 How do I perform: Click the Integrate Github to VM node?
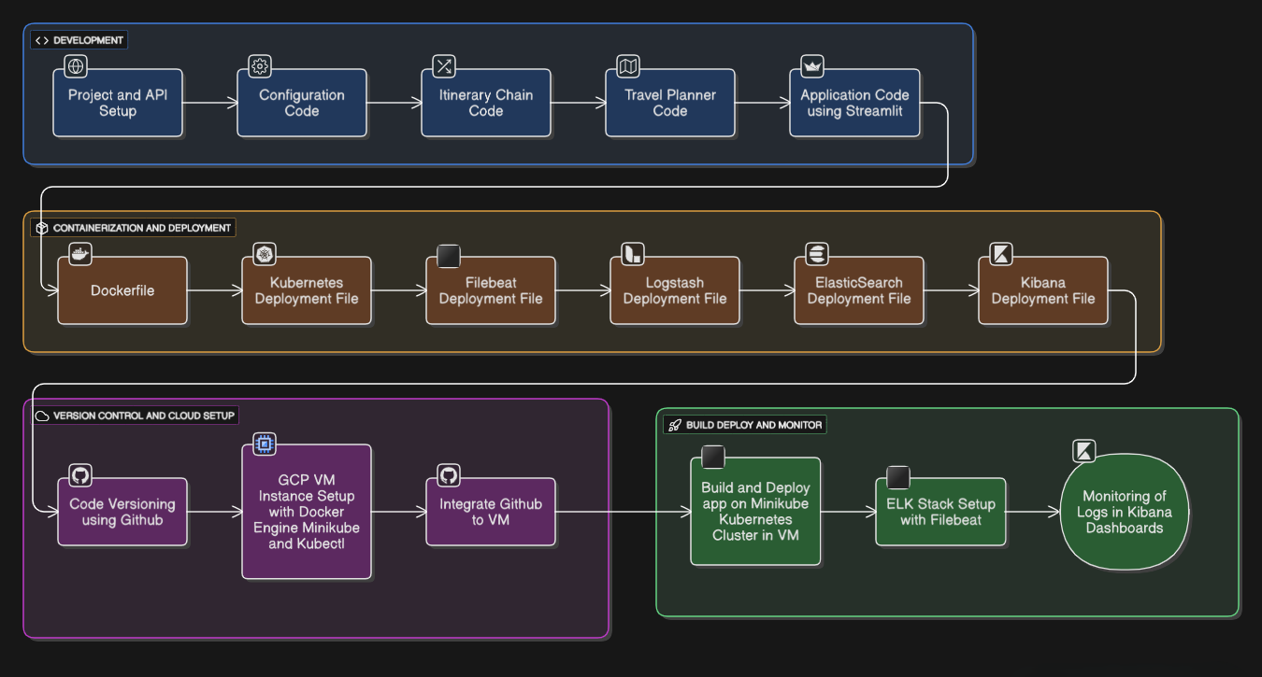490,512
